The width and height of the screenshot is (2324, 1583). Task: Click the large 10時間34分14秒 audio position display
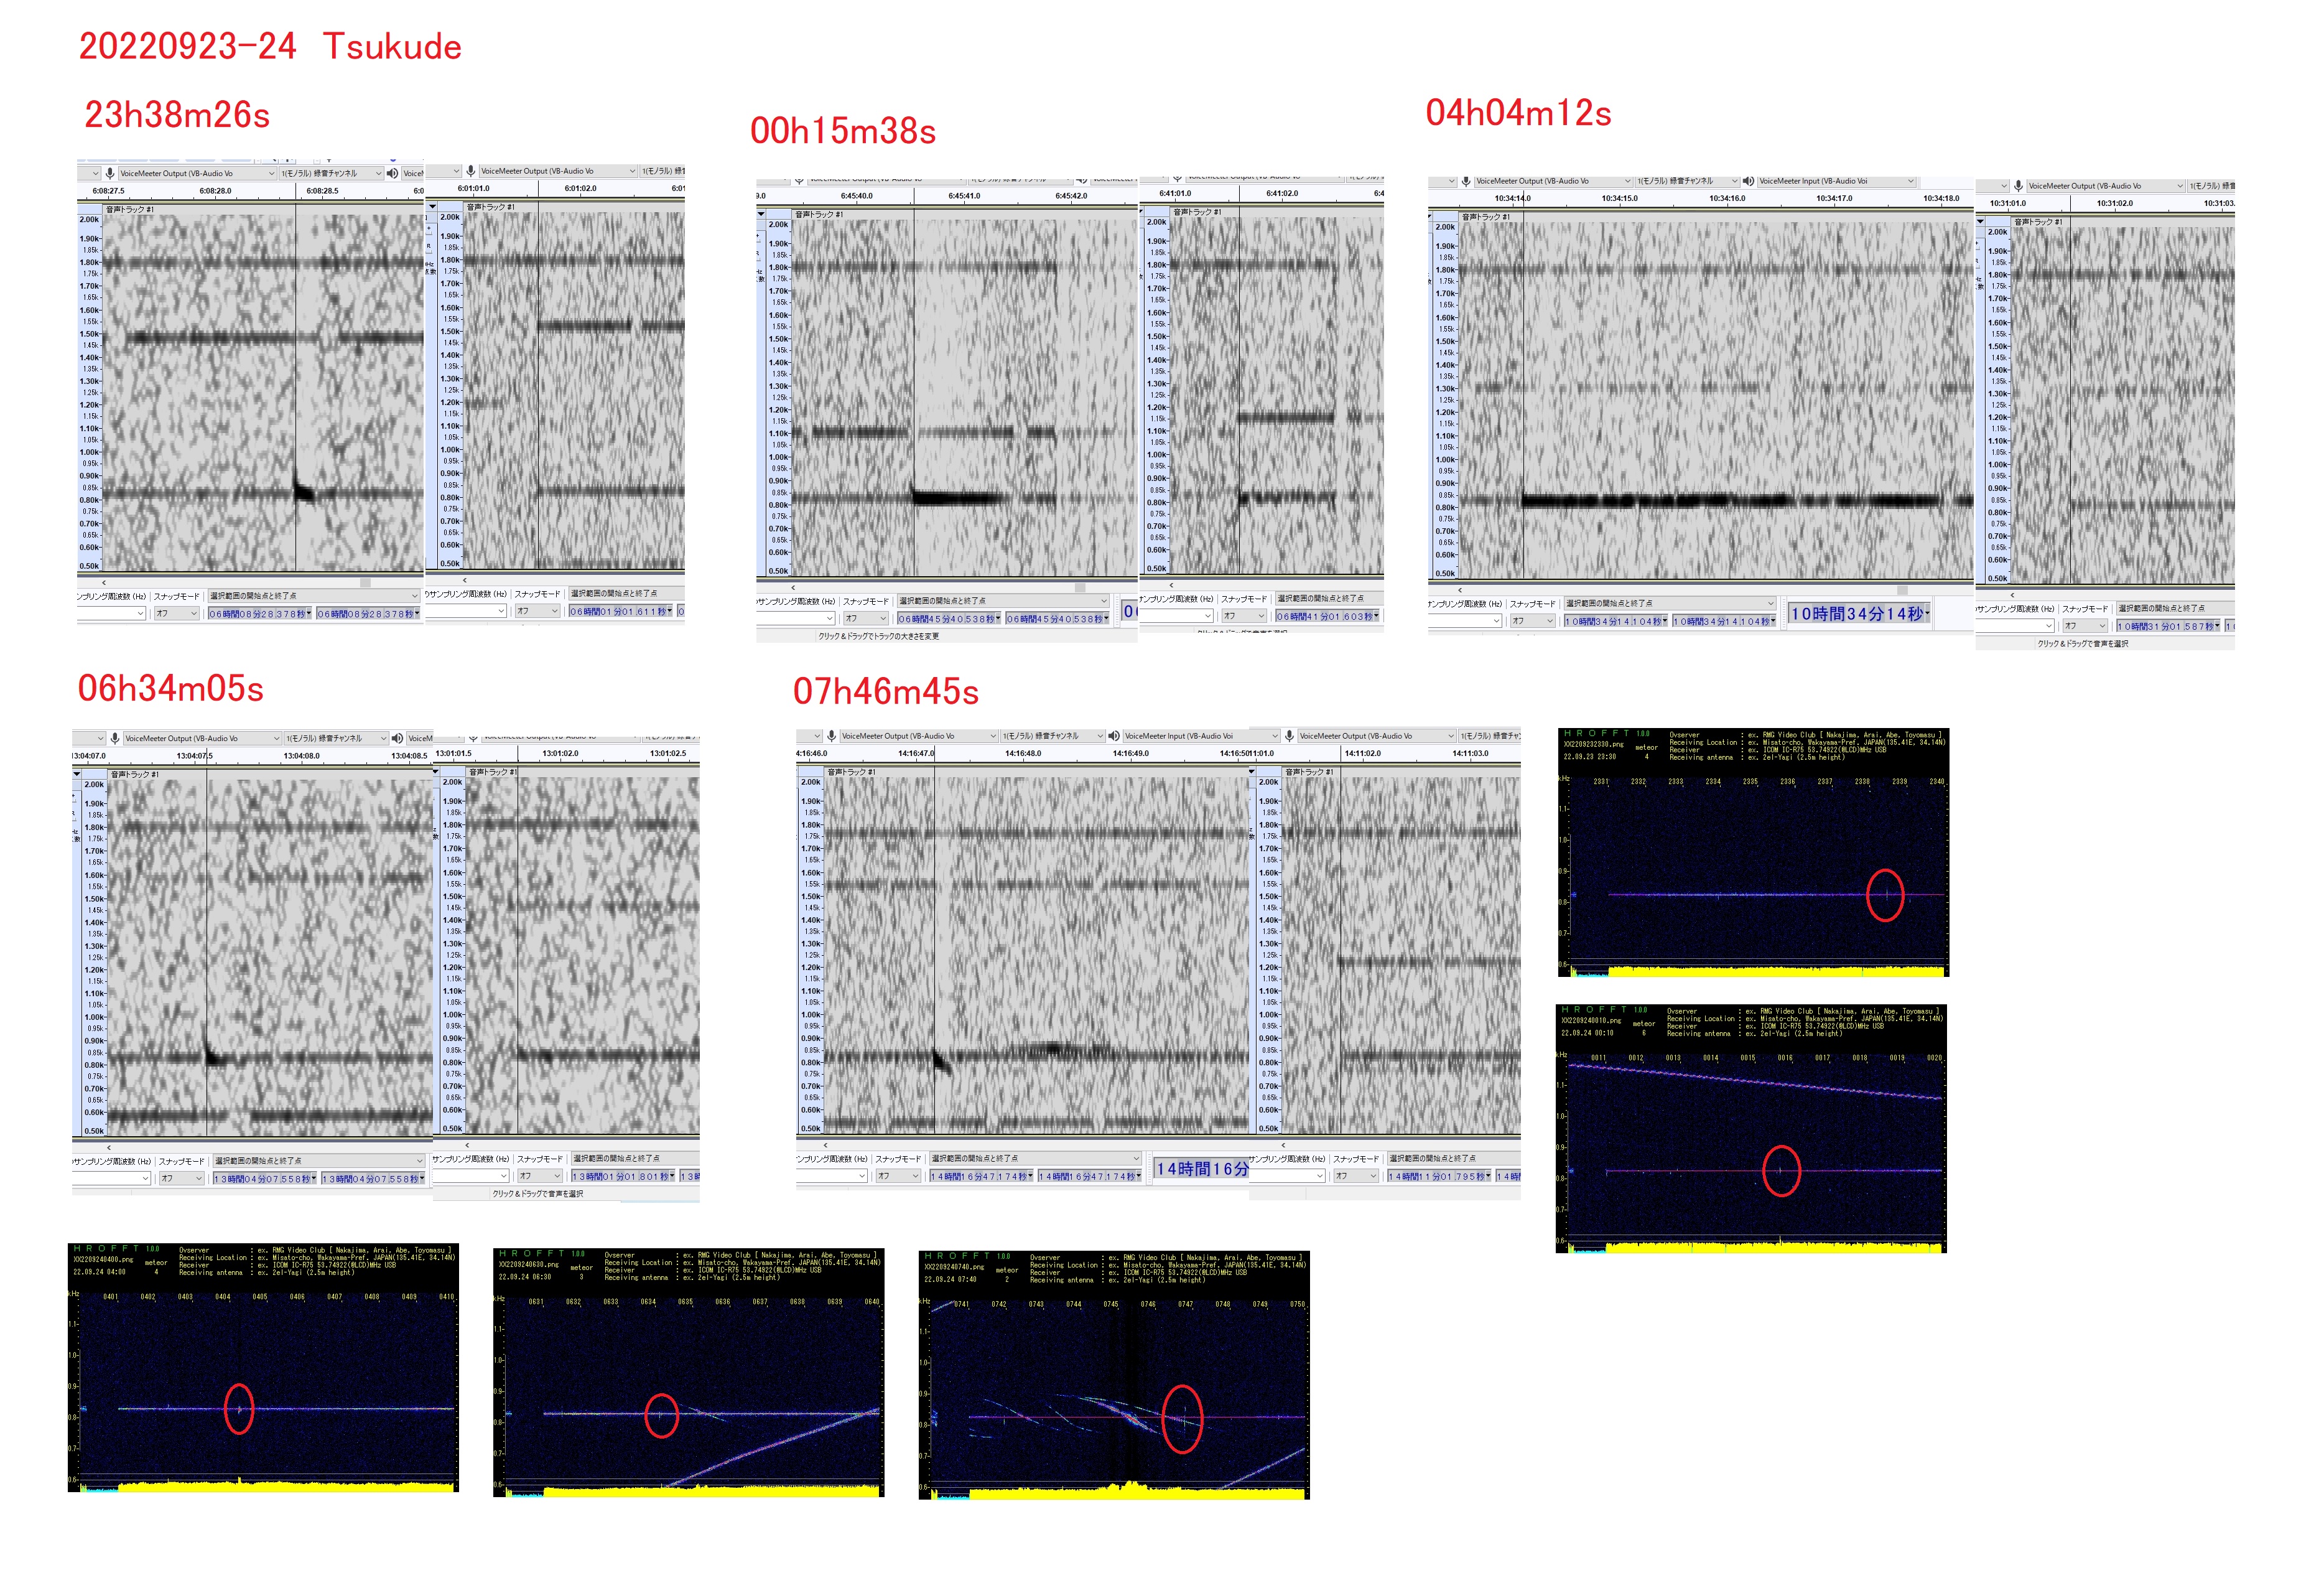(1858, 614)
